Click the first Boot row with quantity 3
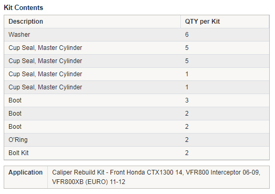The image size is (275, 194). pos(137,100)
